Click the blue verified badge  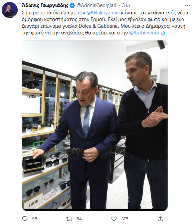click(72, 6)
